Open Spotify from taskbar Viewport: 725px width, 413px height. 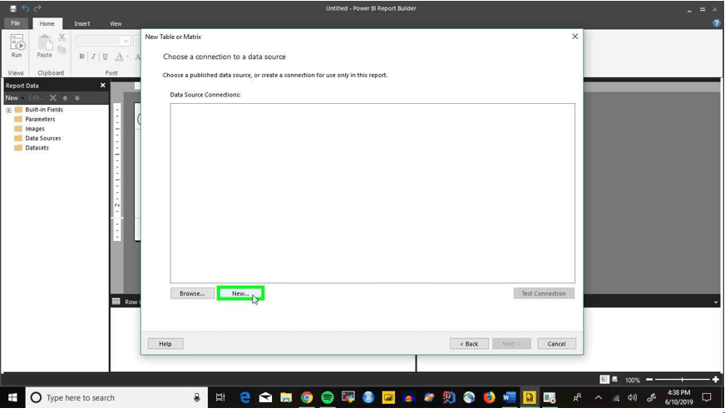tap(328, 397)
